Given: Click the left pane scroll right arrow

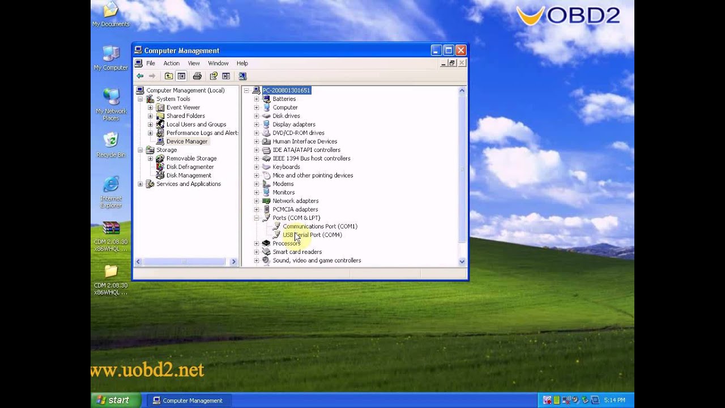Looking at the screenshot, I should (x=233, y=261).
